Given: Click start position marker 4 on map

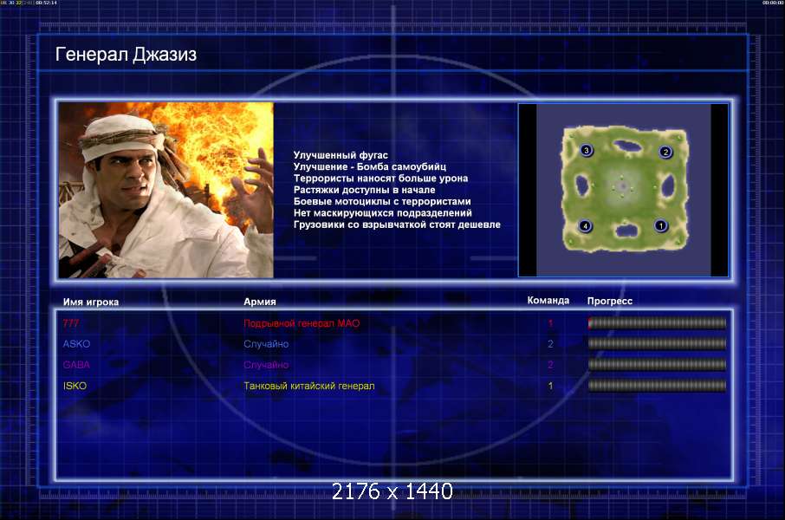Looking at the screenshot, I should pyautogui.click(x=585, y=226).
